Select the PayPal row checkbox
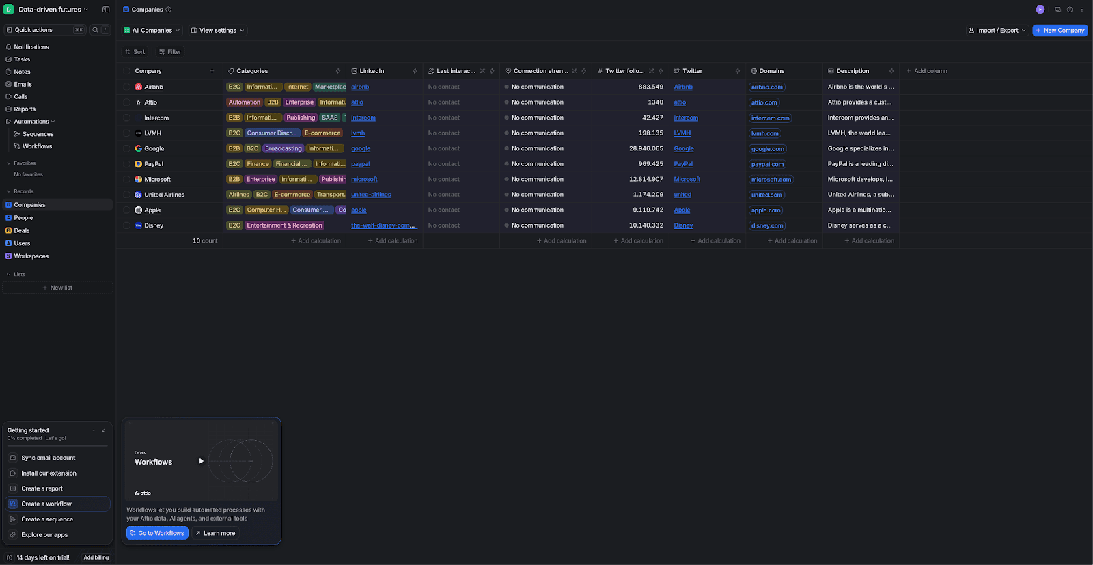Viewport: 1093px width, 565px height. coord(126,164)
